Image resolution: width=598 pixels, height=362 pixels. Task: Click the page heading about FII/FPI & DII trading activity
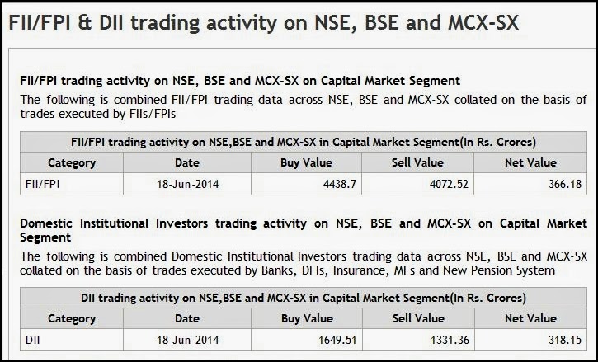pos(264,23)
